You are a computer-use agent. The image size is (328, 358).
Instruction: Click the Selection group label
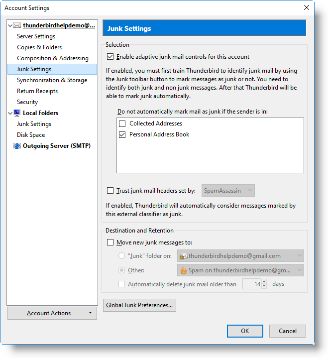click(117, 45)
